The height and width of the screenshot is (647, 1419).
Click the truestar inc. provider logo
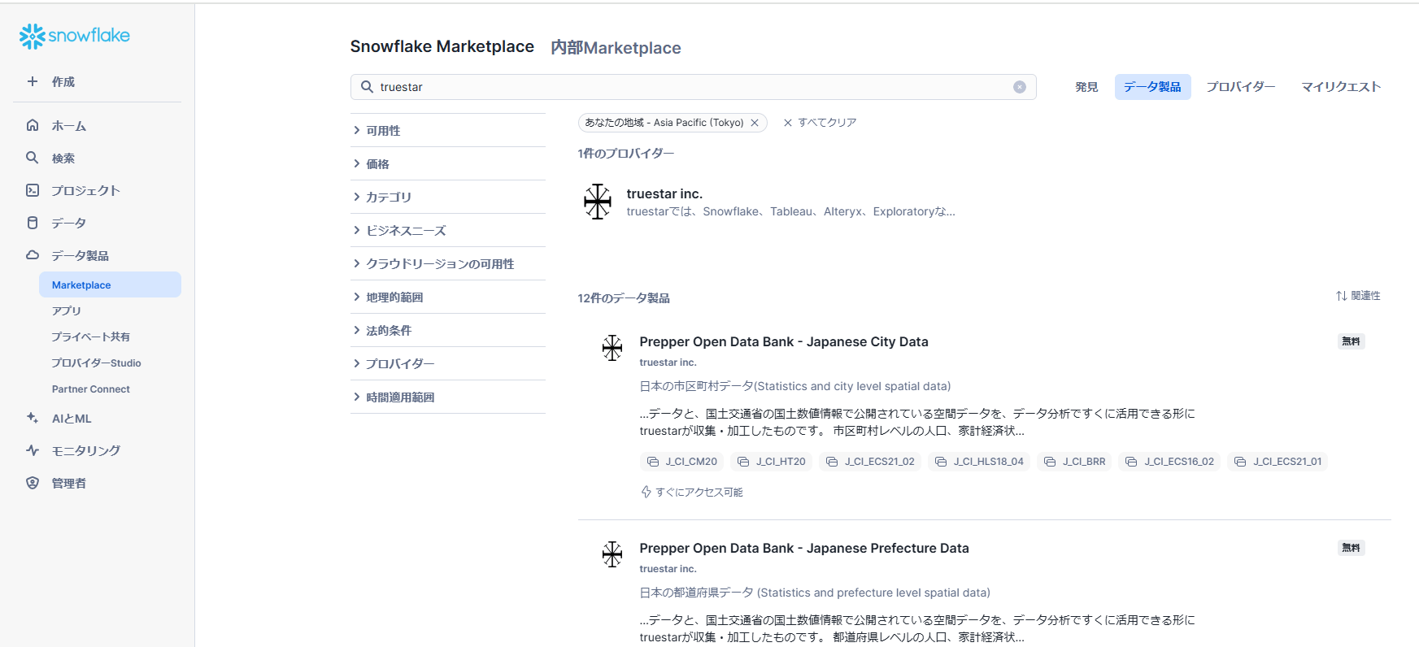click(598, 202)
